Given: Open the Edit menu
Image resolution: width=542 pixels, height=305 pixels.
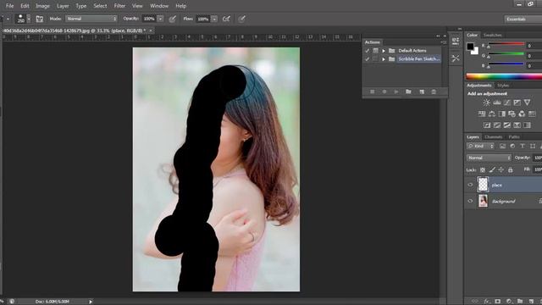Looking at the screenshot, I should click(25, 6).
